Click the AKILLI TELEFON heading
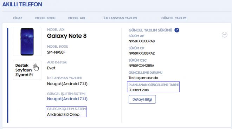 coord(22,4)
